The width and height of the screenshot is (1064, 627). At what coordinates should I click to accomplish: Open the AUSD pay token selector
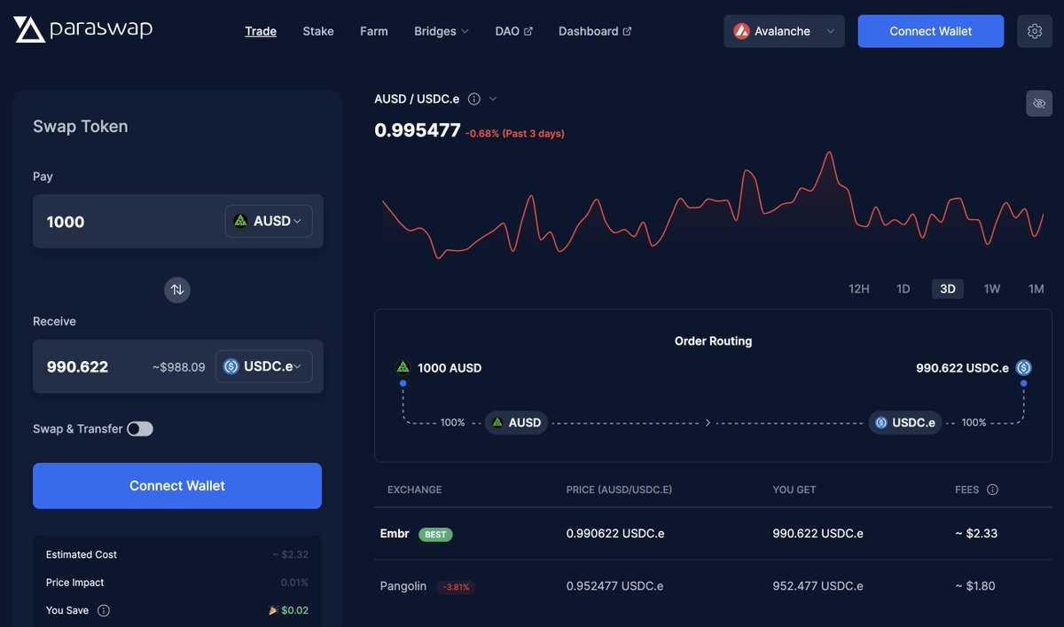click(269, 221)
